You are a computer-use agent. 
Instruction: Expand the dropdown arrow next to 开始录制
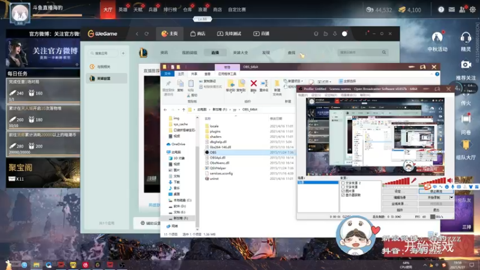pos(451,197)
